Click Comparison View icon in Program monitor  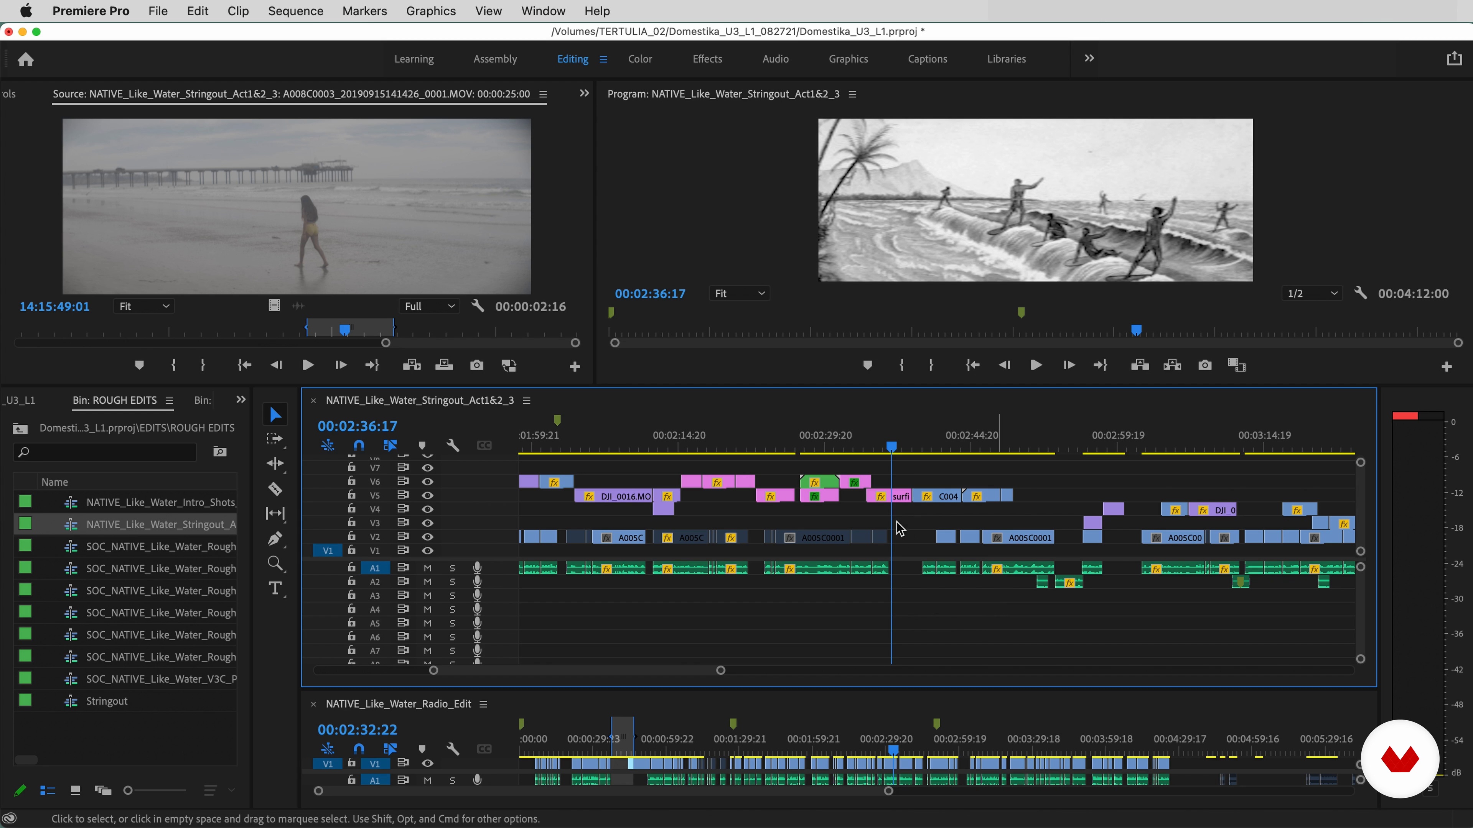pos(1236,365)
